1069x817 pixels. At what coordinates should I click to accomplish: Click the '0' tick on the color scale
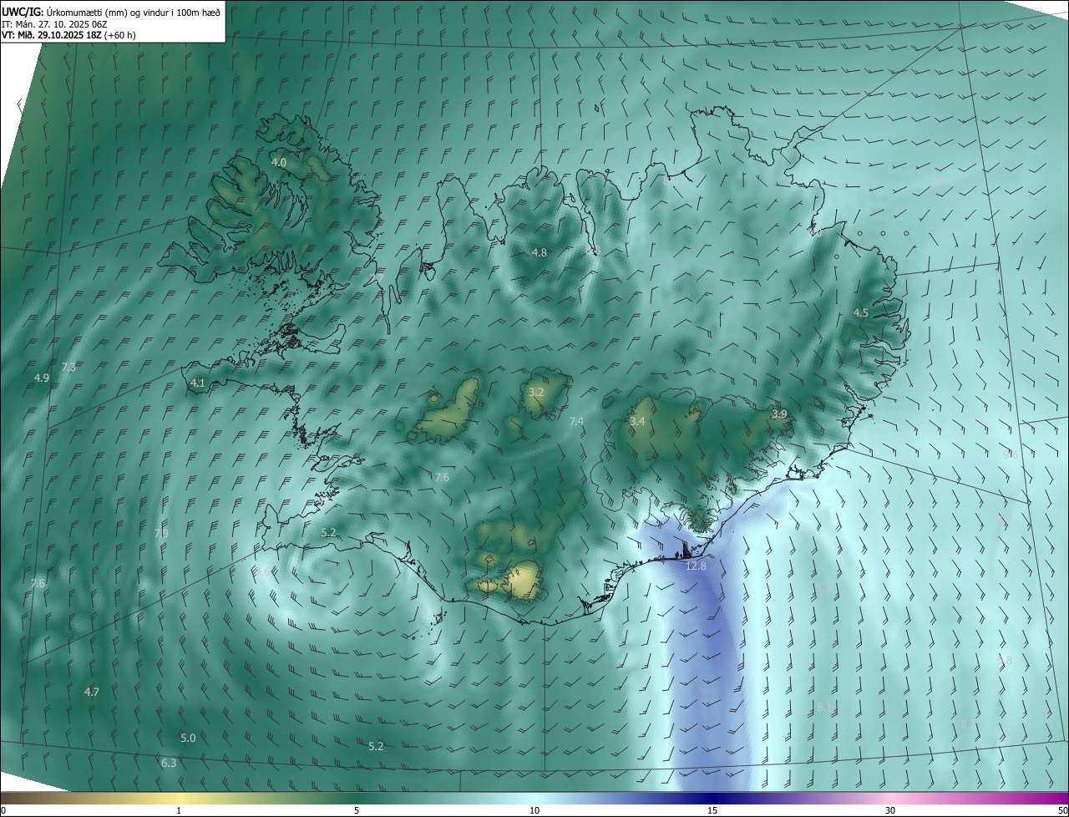pyautogui.click(x=3, y=810)
